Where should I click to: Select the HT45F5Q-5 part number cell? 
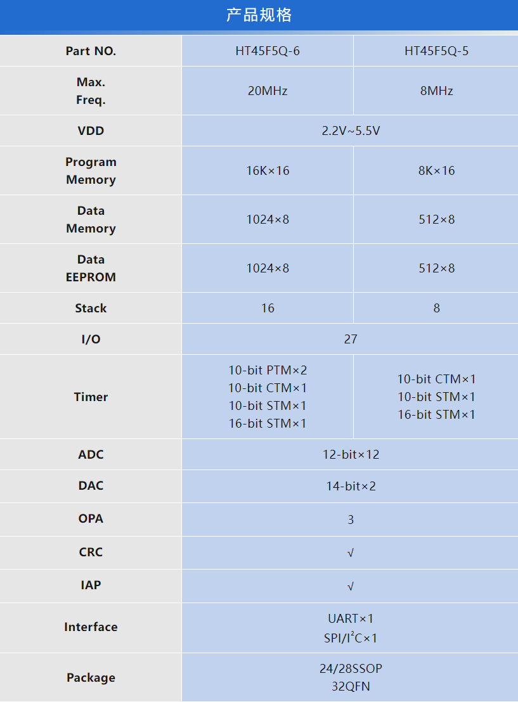(x=436, y=51)
